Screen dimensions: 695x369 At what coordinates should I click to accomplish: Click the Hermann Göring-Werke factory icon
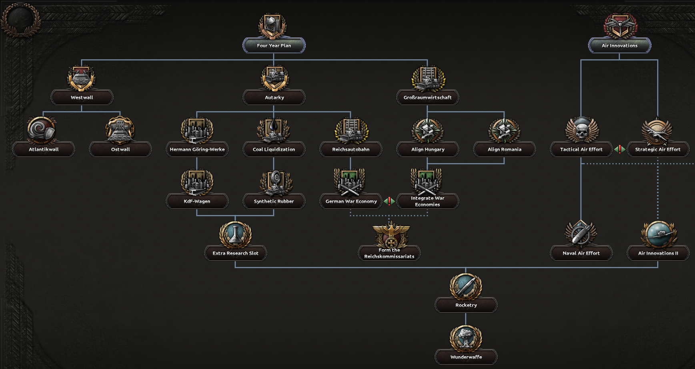(197, 130)
